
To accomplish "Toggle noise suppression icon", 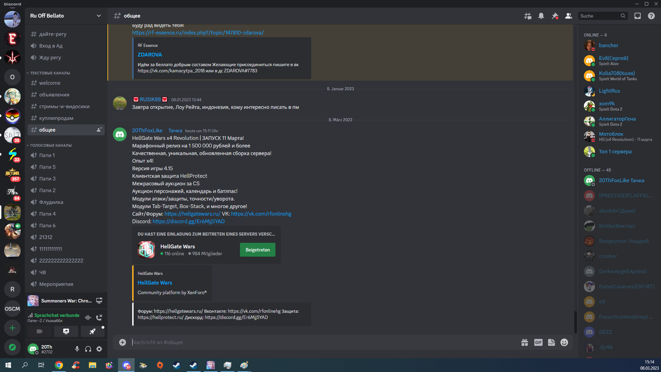I will (x=88, y=318).
